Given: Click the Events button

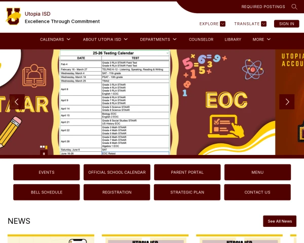Looking at the screenshot, I should [x=47, y=172].
